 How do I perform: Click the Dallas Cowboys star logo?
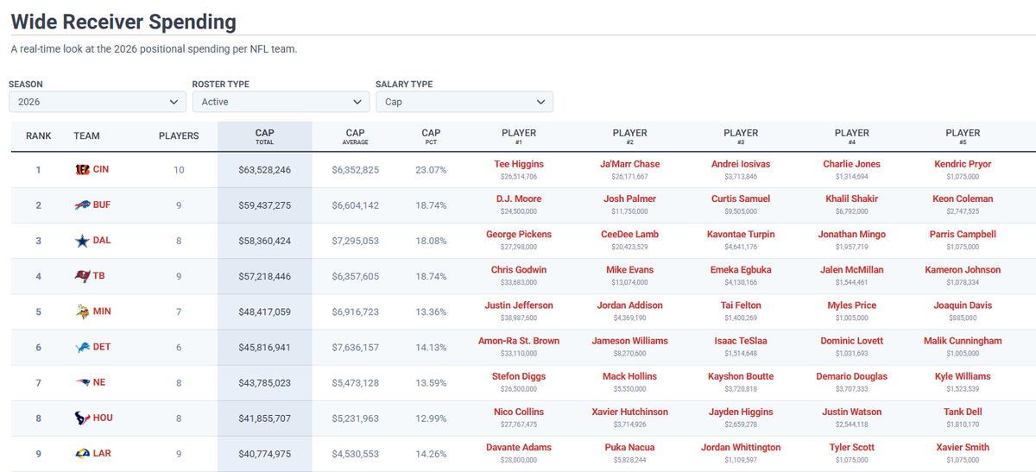click(x=82, y=241)
